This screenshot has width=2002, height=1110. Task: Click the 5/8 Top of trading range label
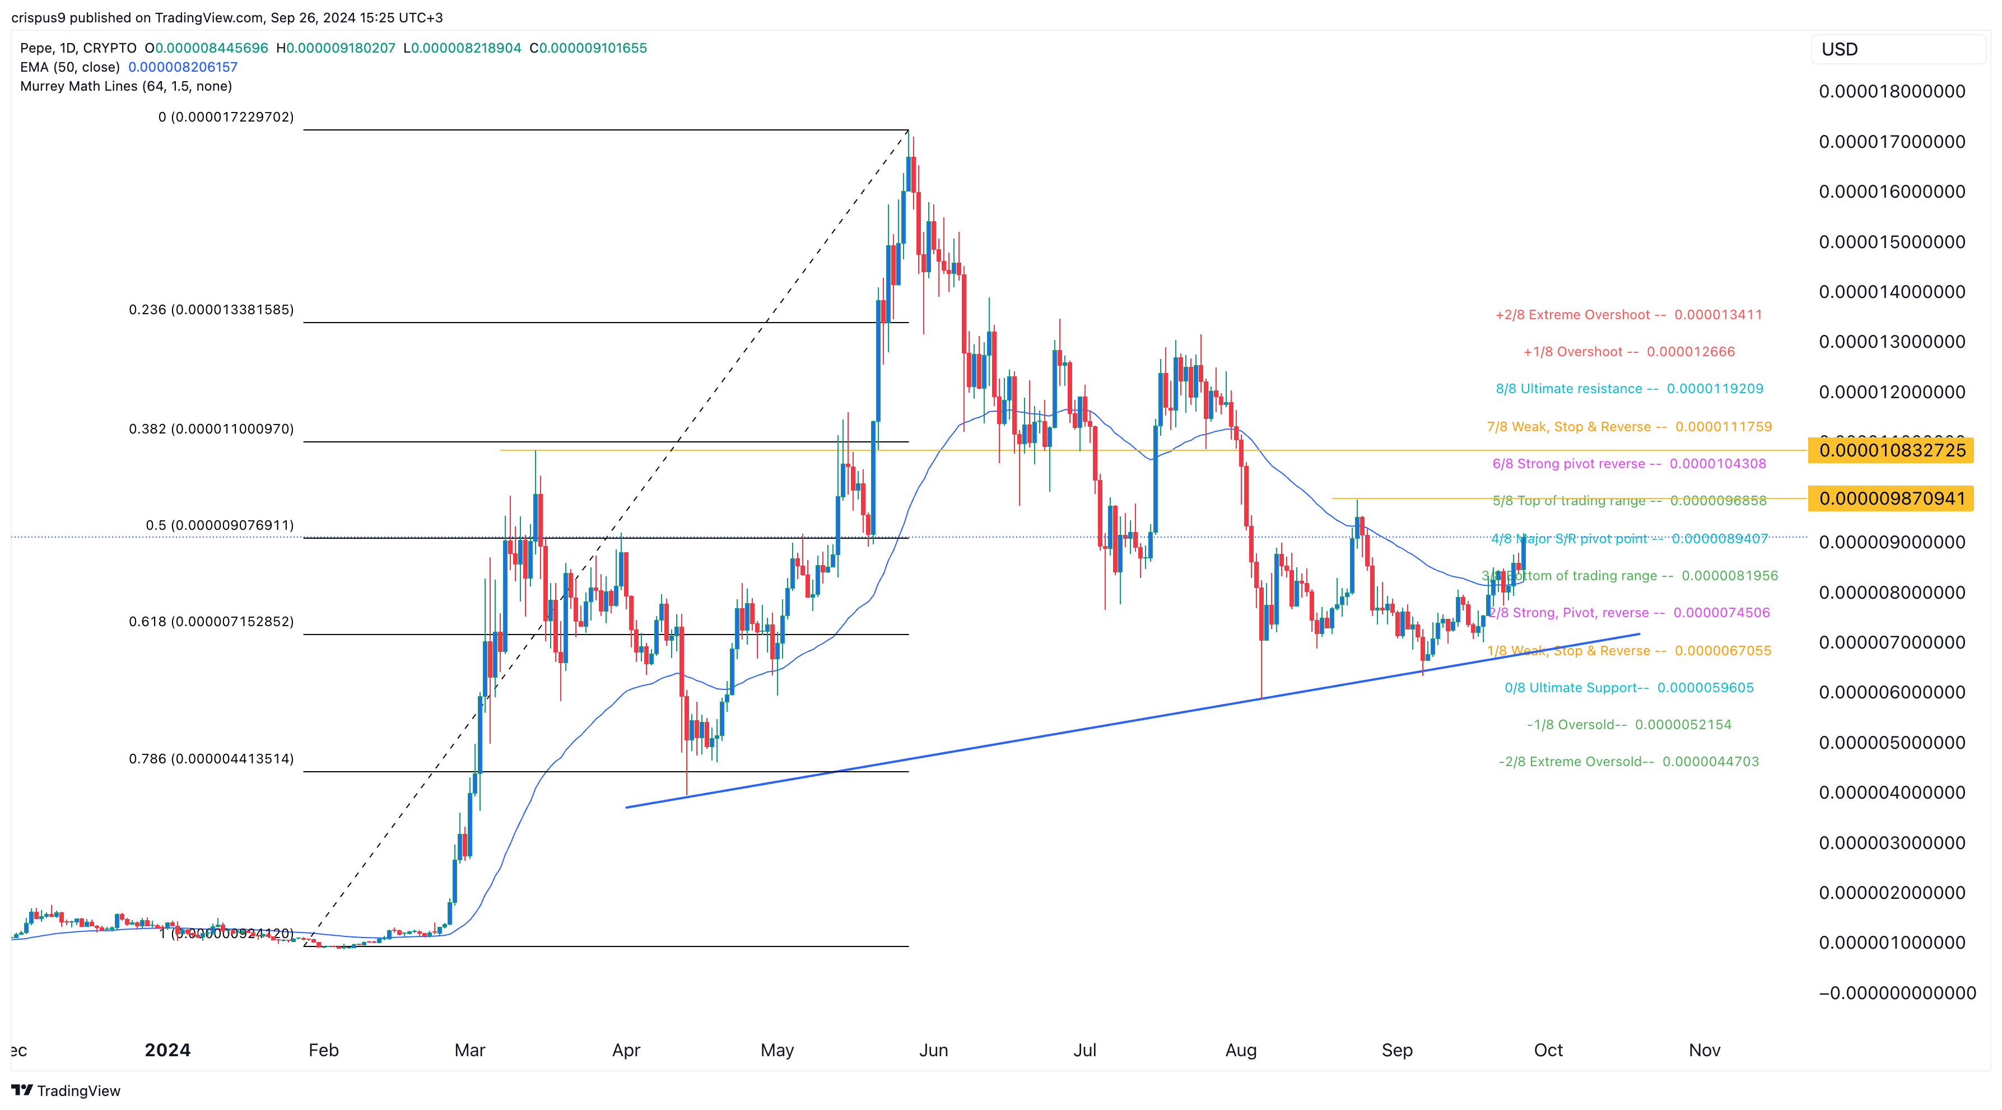point(1629,501)
